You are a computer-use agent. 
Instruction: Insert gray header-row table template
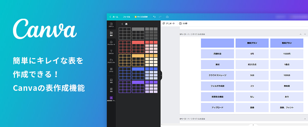click(x=138, y=34)
